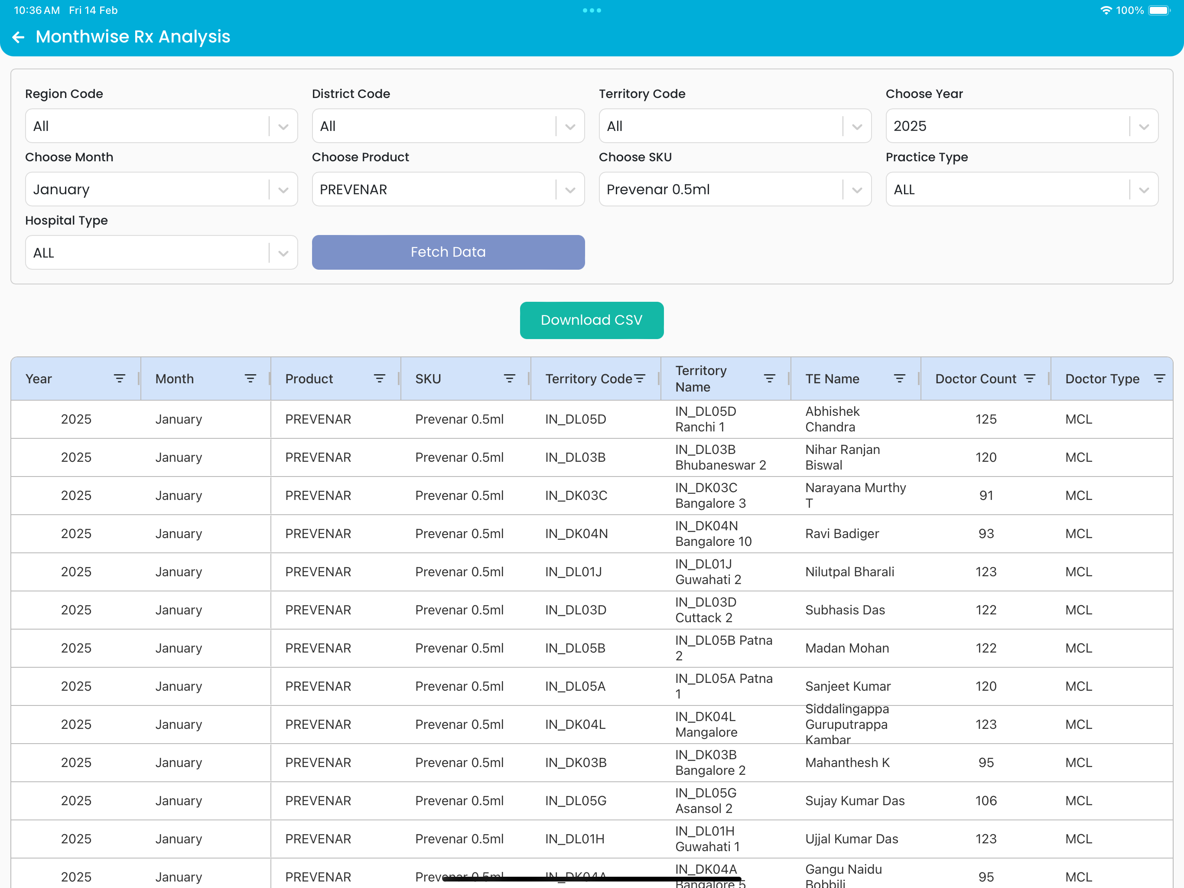Expand the Region Code dropdown
This screenshot has width=1184, height=888.
point(161,126)
